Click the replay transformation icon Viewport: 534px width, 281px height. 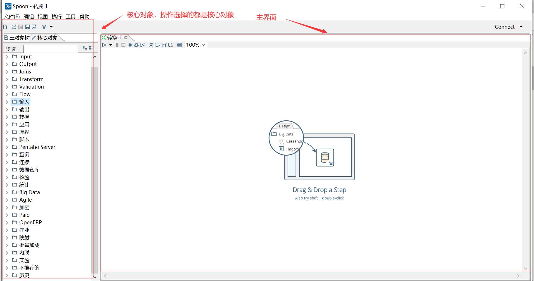(x=143, y=45)
